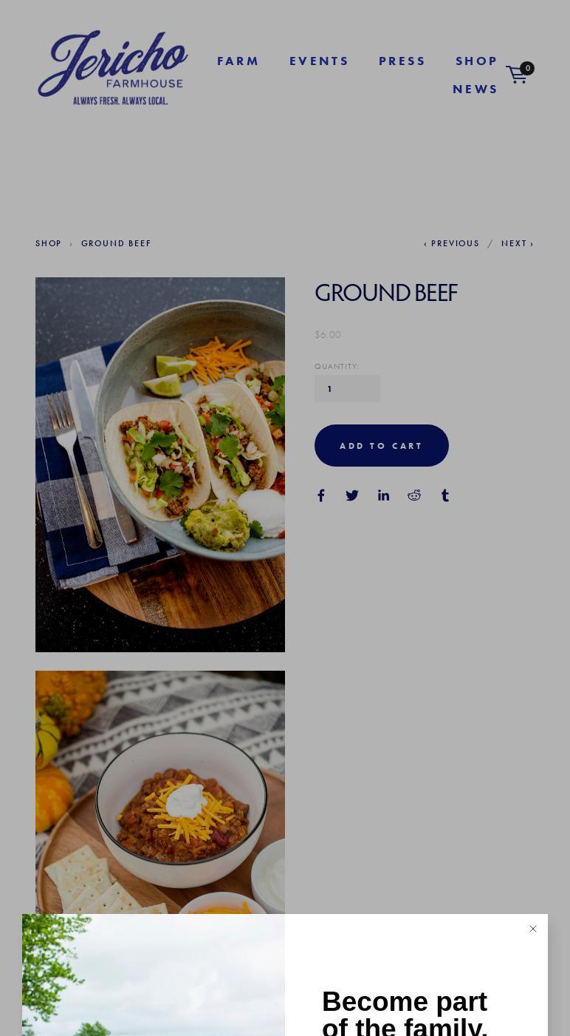The image size is (570, 1036).
Task: Open the Shop navigation link
Action: click(x=477, y=61)
